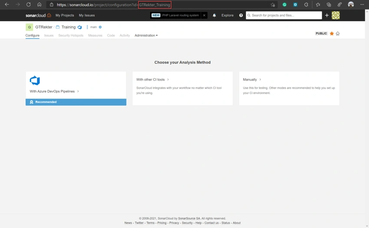The width and height of the screenshot is (369, 228).
Task: Open the main branch selector
Action: (93, 27)
